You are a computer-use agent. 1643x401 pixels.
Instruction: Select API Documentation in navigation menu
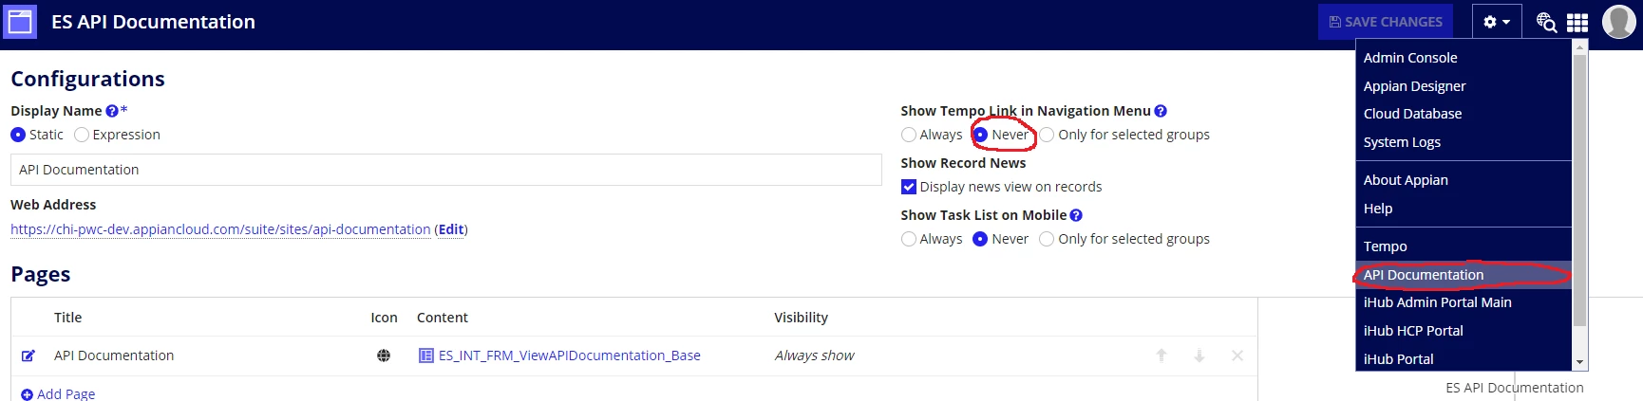coord(1464,275)
